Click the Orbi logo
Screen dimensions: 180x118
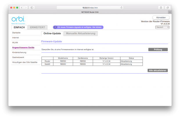tap(18, 20)
